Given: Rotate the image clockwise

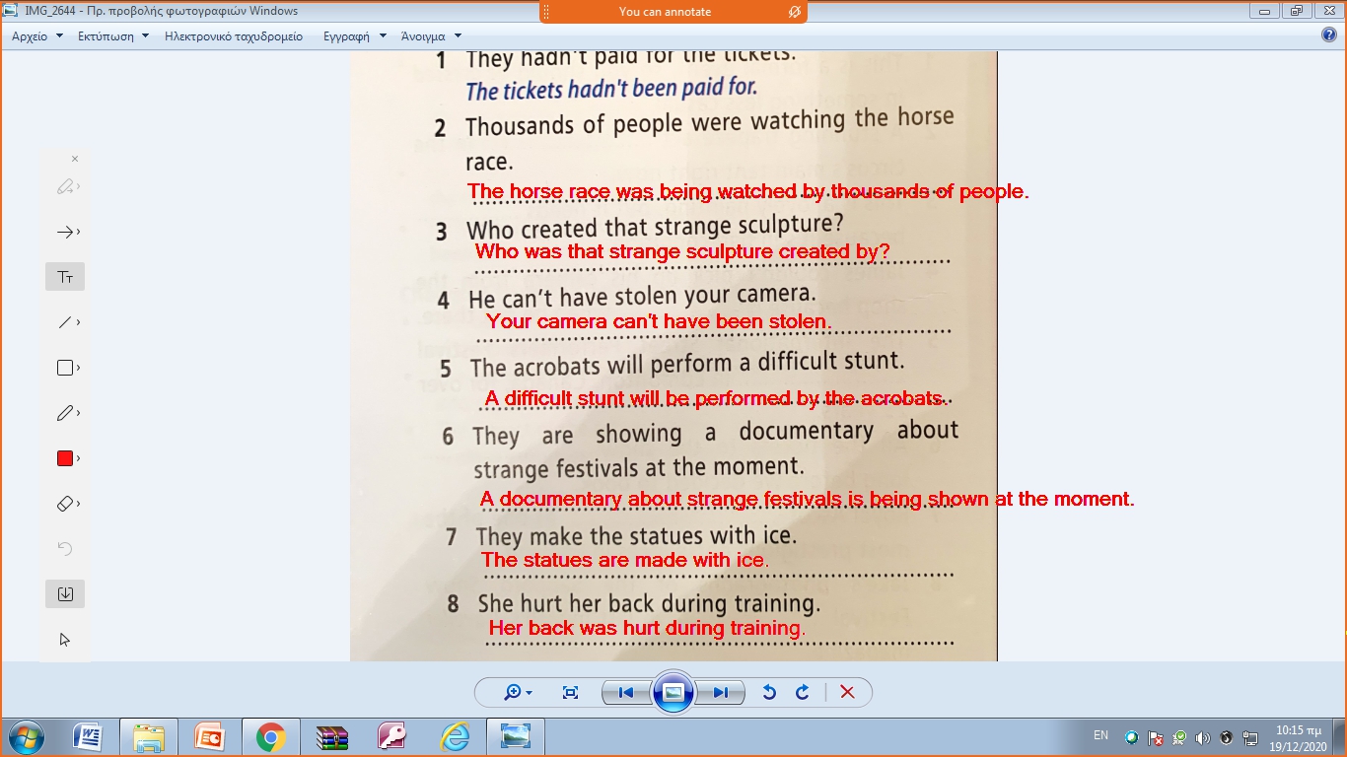Looking at the screenshot, I should tap(803, 692).
